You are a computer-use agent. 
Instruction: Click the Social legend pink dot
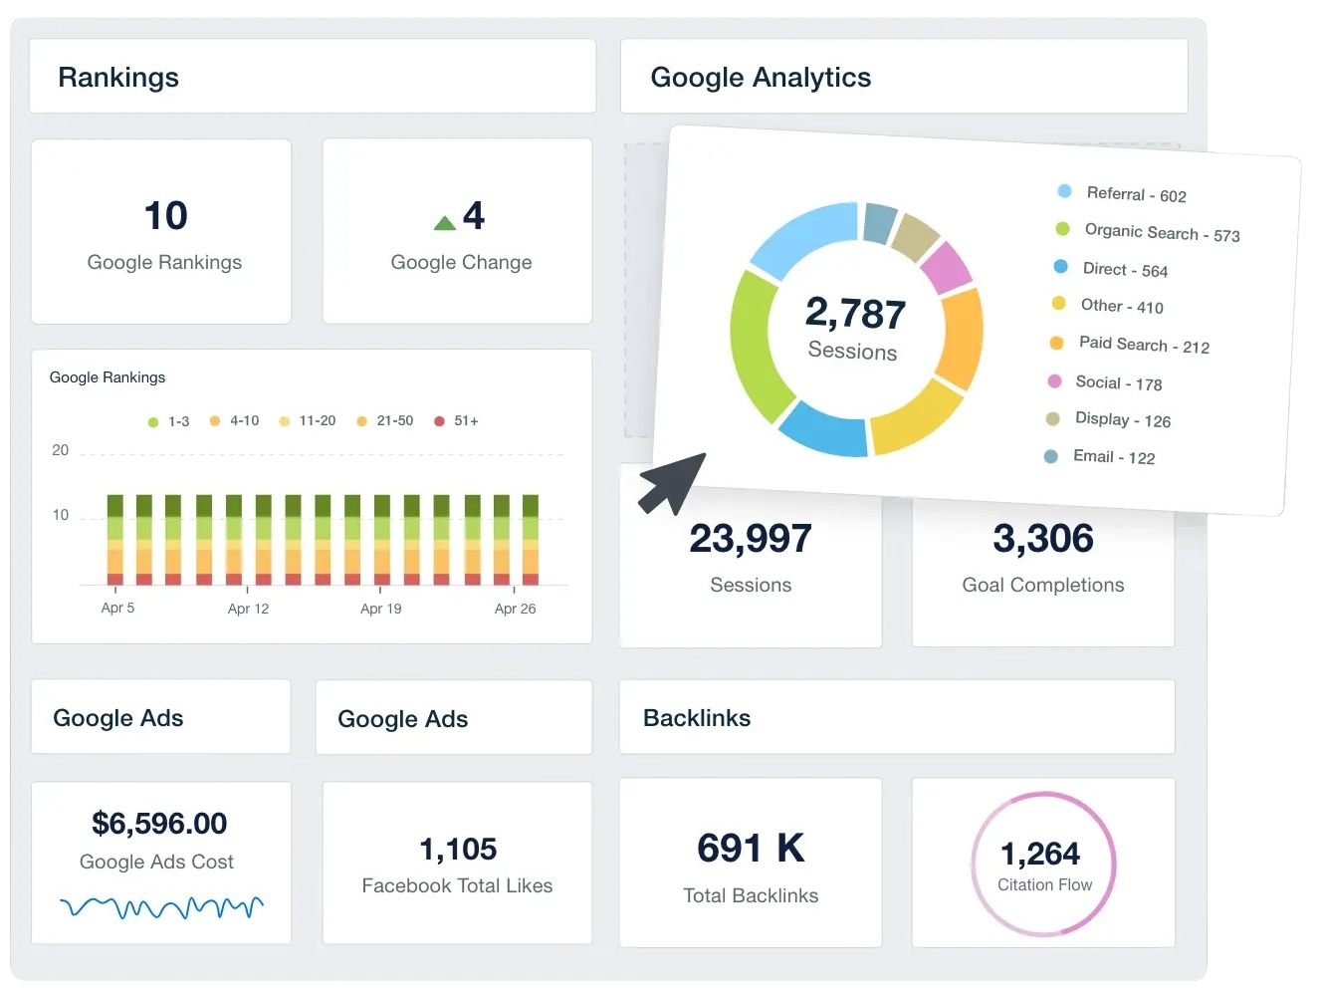coord(1054,380)
